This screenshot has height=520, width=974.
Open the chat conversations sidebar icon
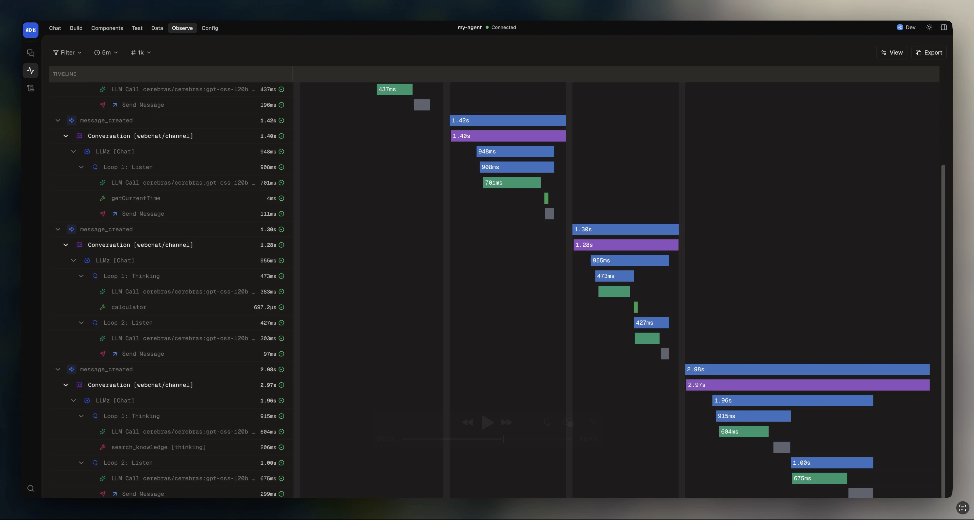click(x=31, y=53)
